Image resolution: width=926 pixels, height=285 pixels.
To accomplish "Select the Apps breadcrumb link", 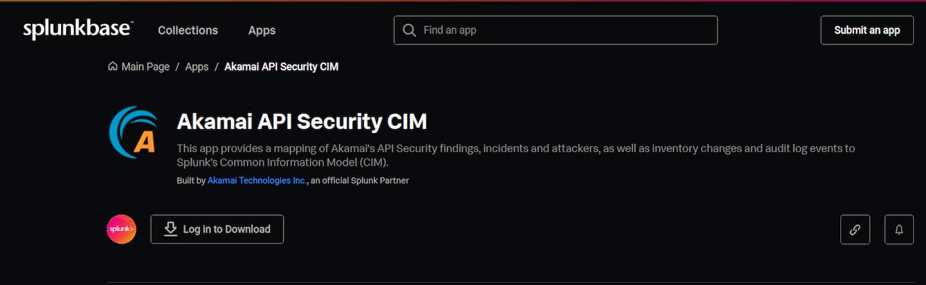I will point(197,67).
